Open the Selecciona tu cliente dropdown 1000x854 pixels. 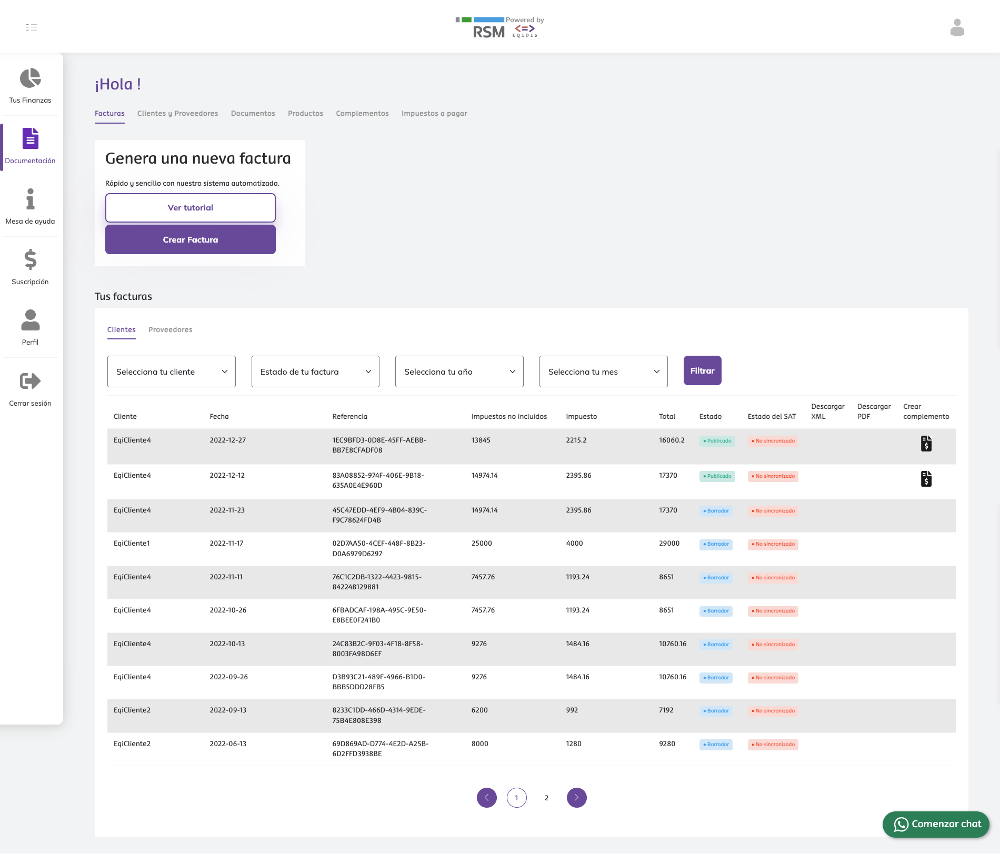pos(172,371)
